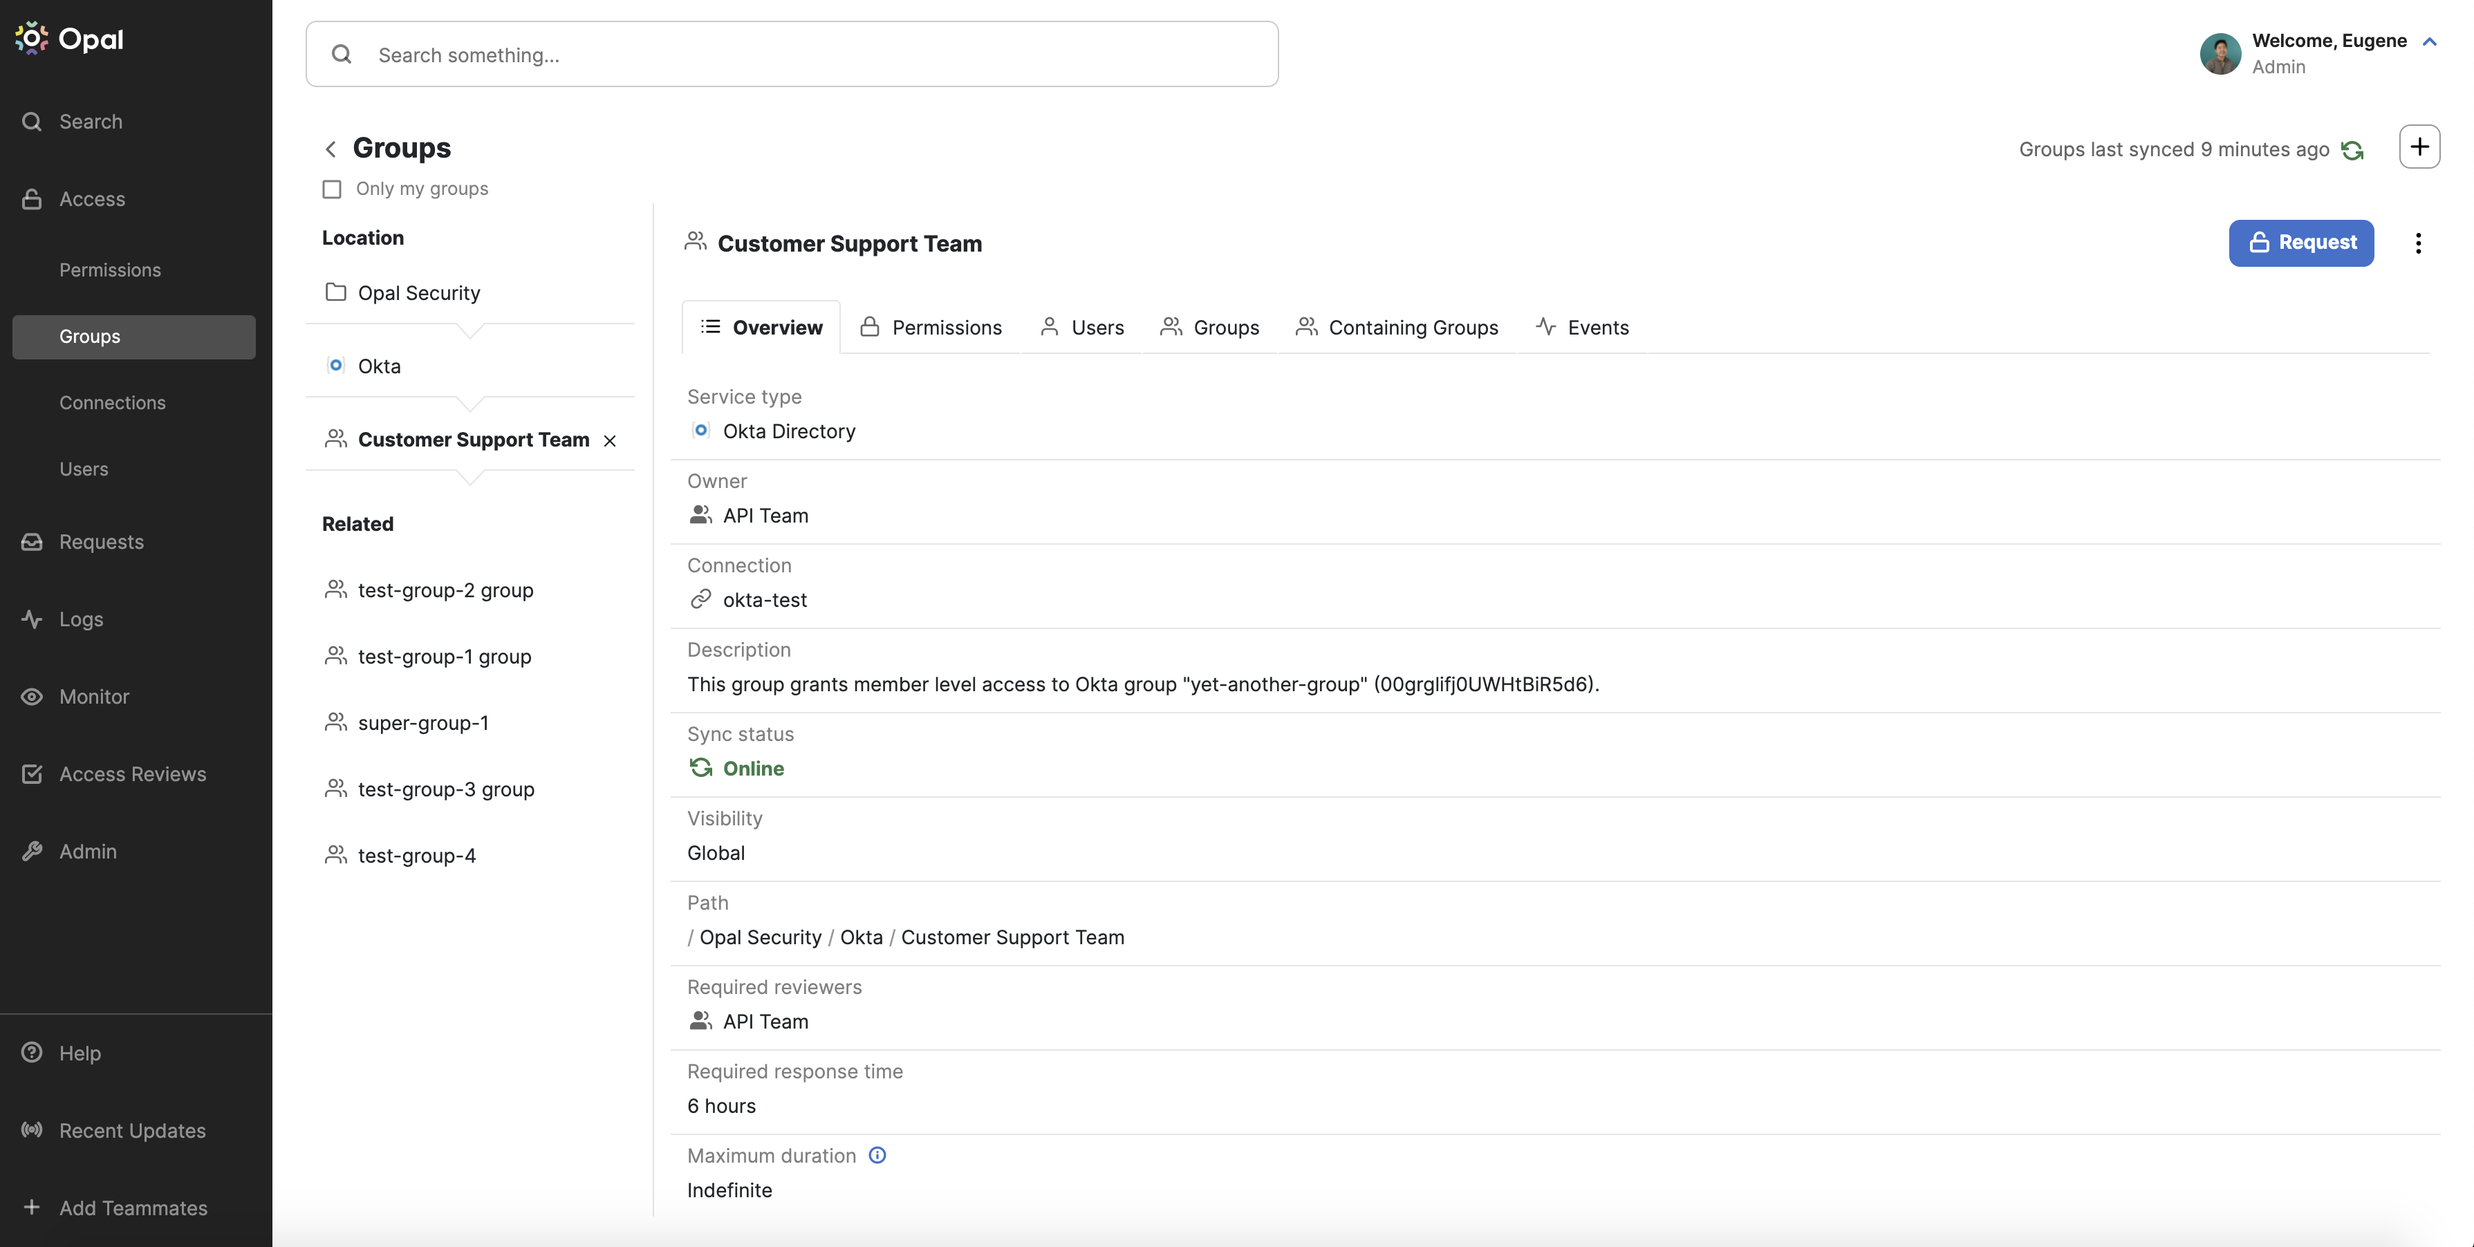Switch to the Users tab

[1081, 328]
